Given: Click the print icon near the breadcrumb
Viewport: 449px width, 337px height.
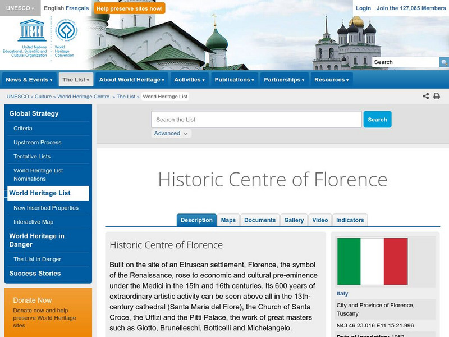Looking at the screenshot, I should coord(437,96).
